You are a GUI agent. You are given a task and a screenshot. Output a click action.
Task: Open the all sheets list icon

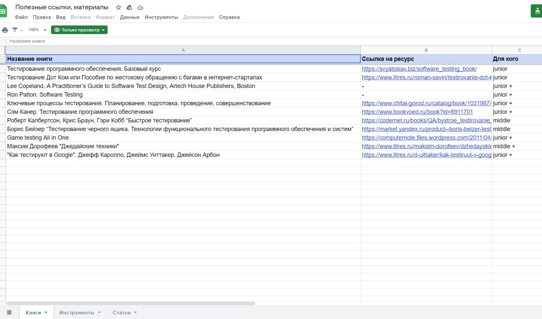[9, 313]
